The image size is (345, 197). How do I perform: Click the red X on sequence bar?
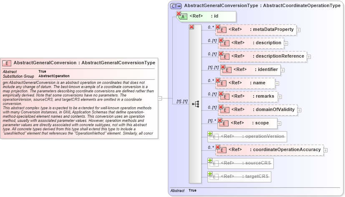pyautogui.click(x=191, y=27)
